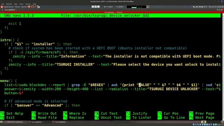
Task: Click the ^G Get Help shortcut
Action: click(12, 113)
